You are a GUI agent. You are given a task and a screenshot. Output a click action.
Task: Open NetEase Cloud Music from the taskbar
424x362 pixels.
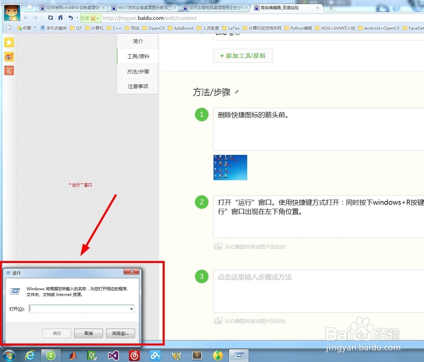(x=134, y=356)
